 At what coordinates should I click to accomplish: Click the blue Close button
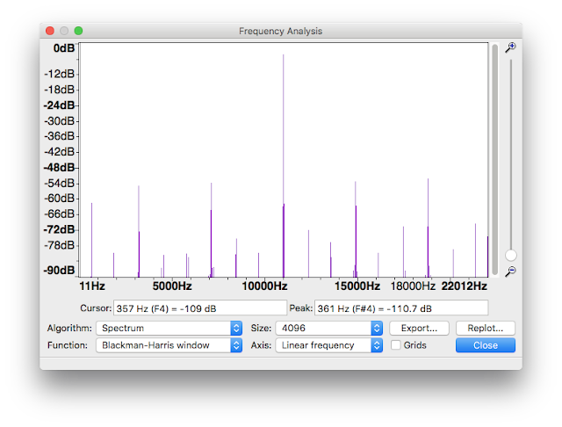486,345
